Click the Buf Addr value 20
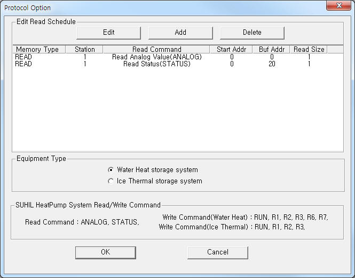 tap(271, 64)
